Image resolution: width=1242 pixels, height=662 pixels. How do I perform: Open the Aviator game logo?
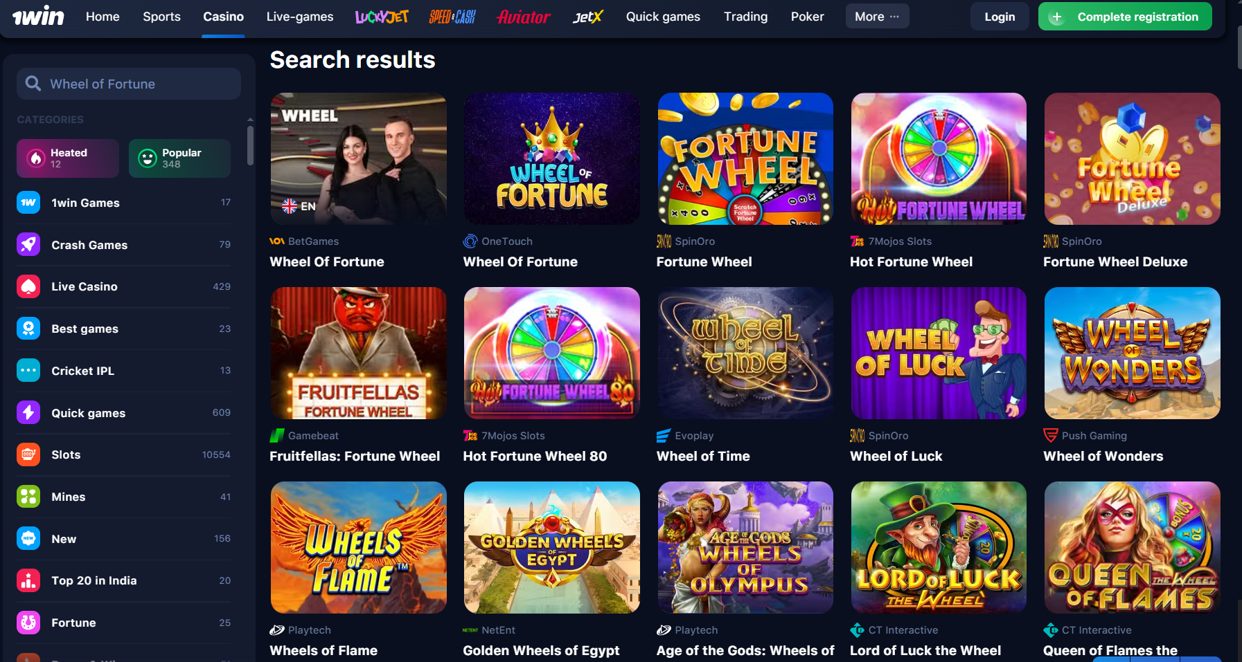524,17
